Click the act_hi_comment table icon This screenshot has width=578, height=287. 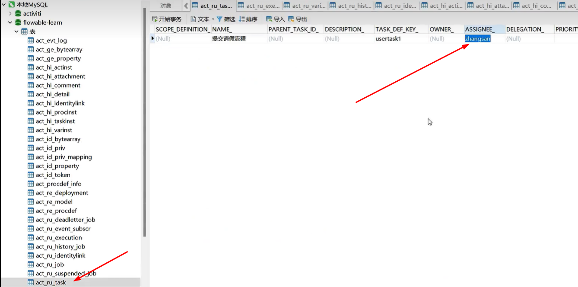pos(31,85)
